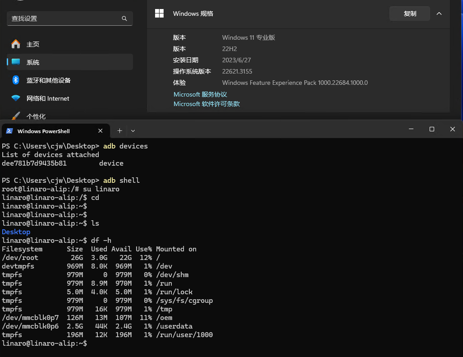463x357 pixels.
Task: Open the Personalization (个性化) brush icon
Action: 16,116
